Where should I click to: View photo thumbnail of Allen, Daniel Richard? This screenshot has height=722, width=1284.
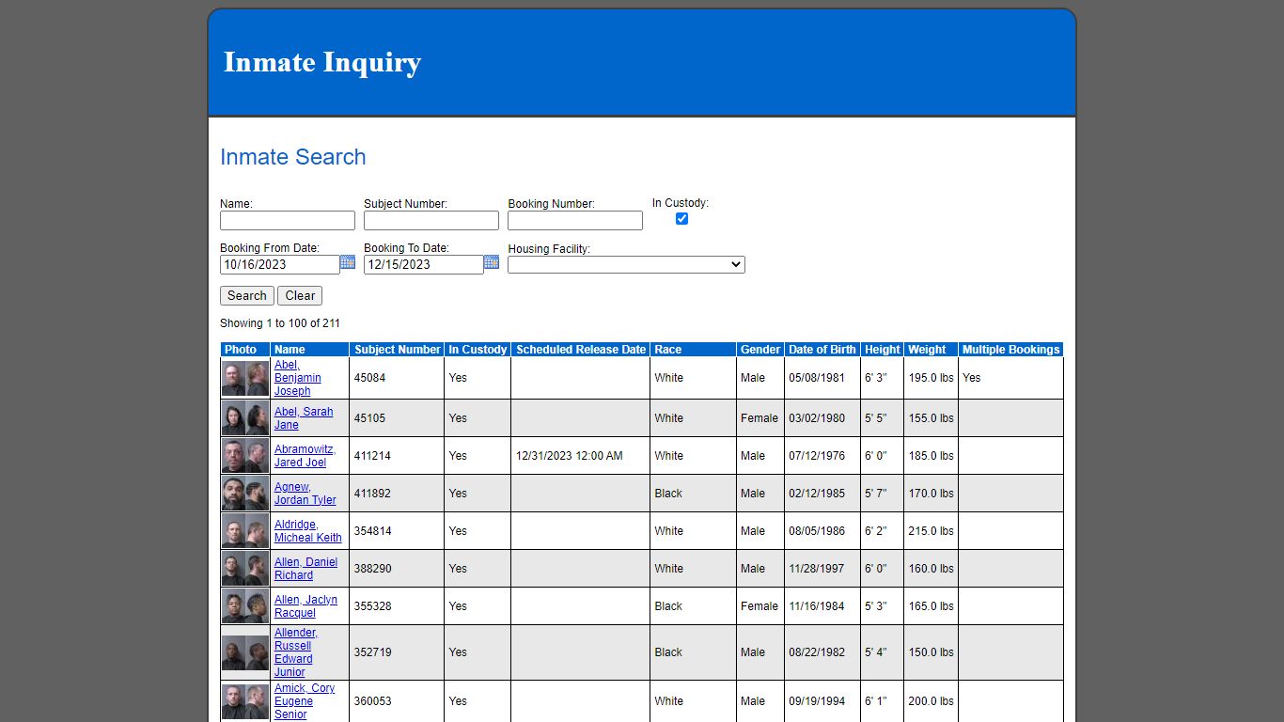[x=245, y=569]
